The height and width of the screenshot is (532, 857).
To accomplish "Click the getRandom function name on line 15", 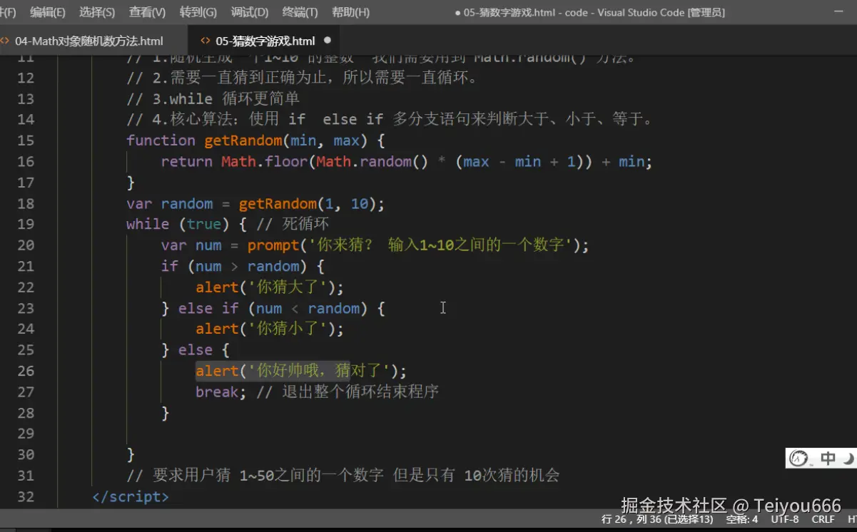I will (x=243, y=140).
